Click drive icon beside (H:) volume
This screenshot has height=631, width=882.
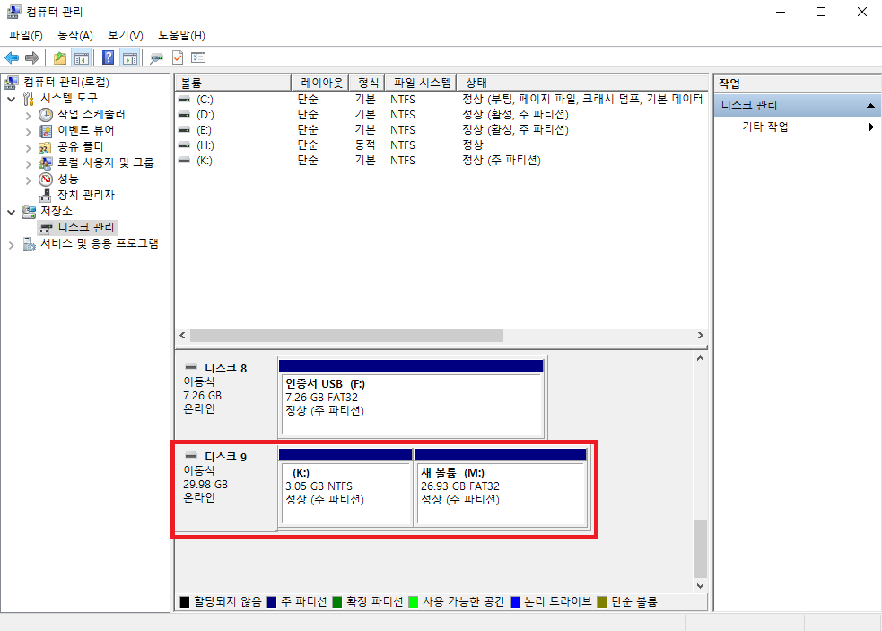(x=184, y=145)
